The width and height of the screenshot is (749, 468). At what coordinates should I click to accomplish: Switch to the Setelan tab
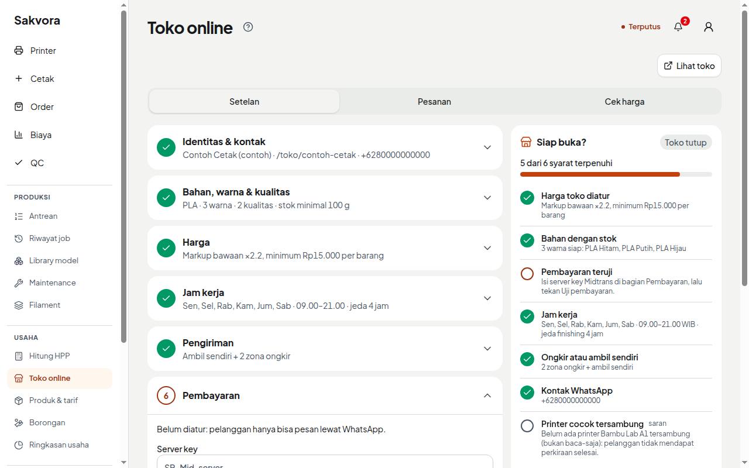click(x=244, y=101)
